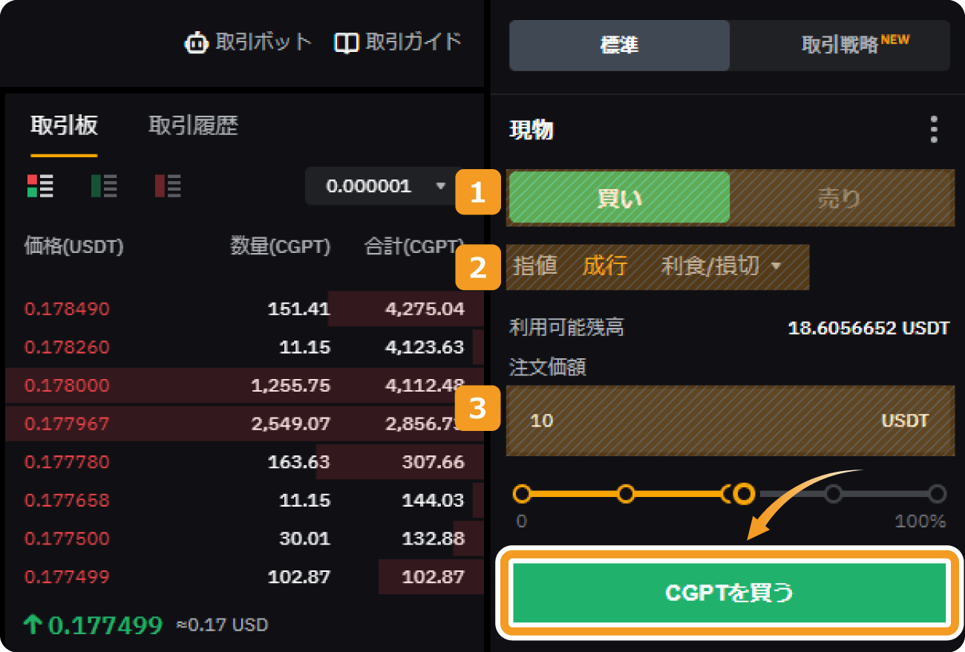Click the total 132.88 cell

(x=434, y=539)
